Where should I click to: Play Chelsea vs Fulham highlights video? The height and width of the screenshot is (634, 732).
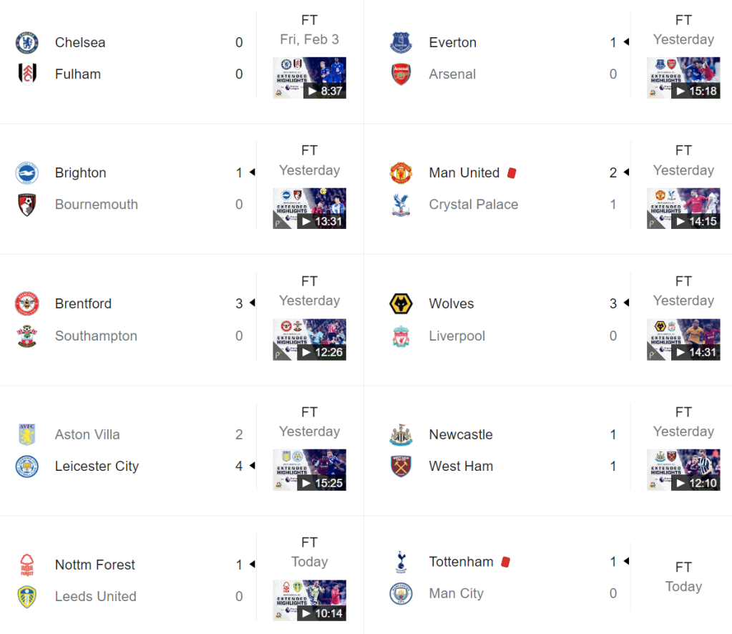[x=310, y=77]
